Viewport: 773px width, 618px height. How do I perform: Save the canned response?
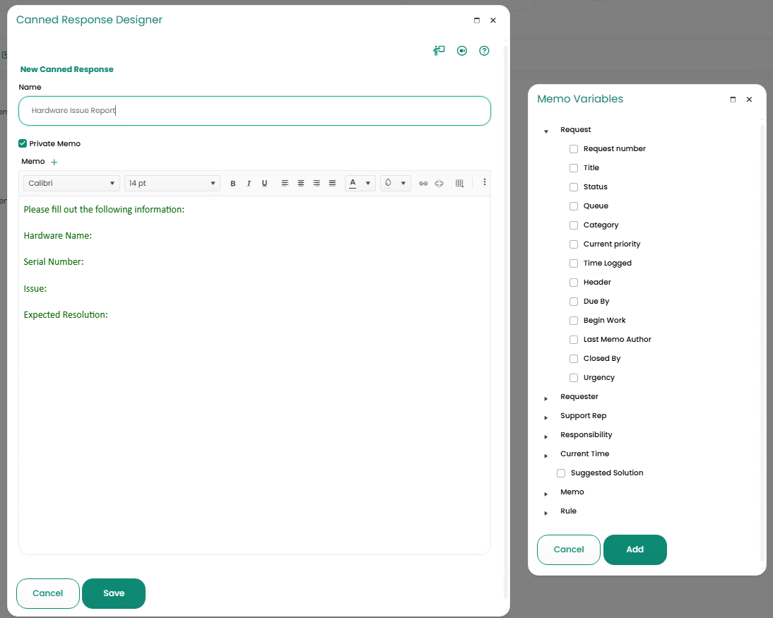114,593
